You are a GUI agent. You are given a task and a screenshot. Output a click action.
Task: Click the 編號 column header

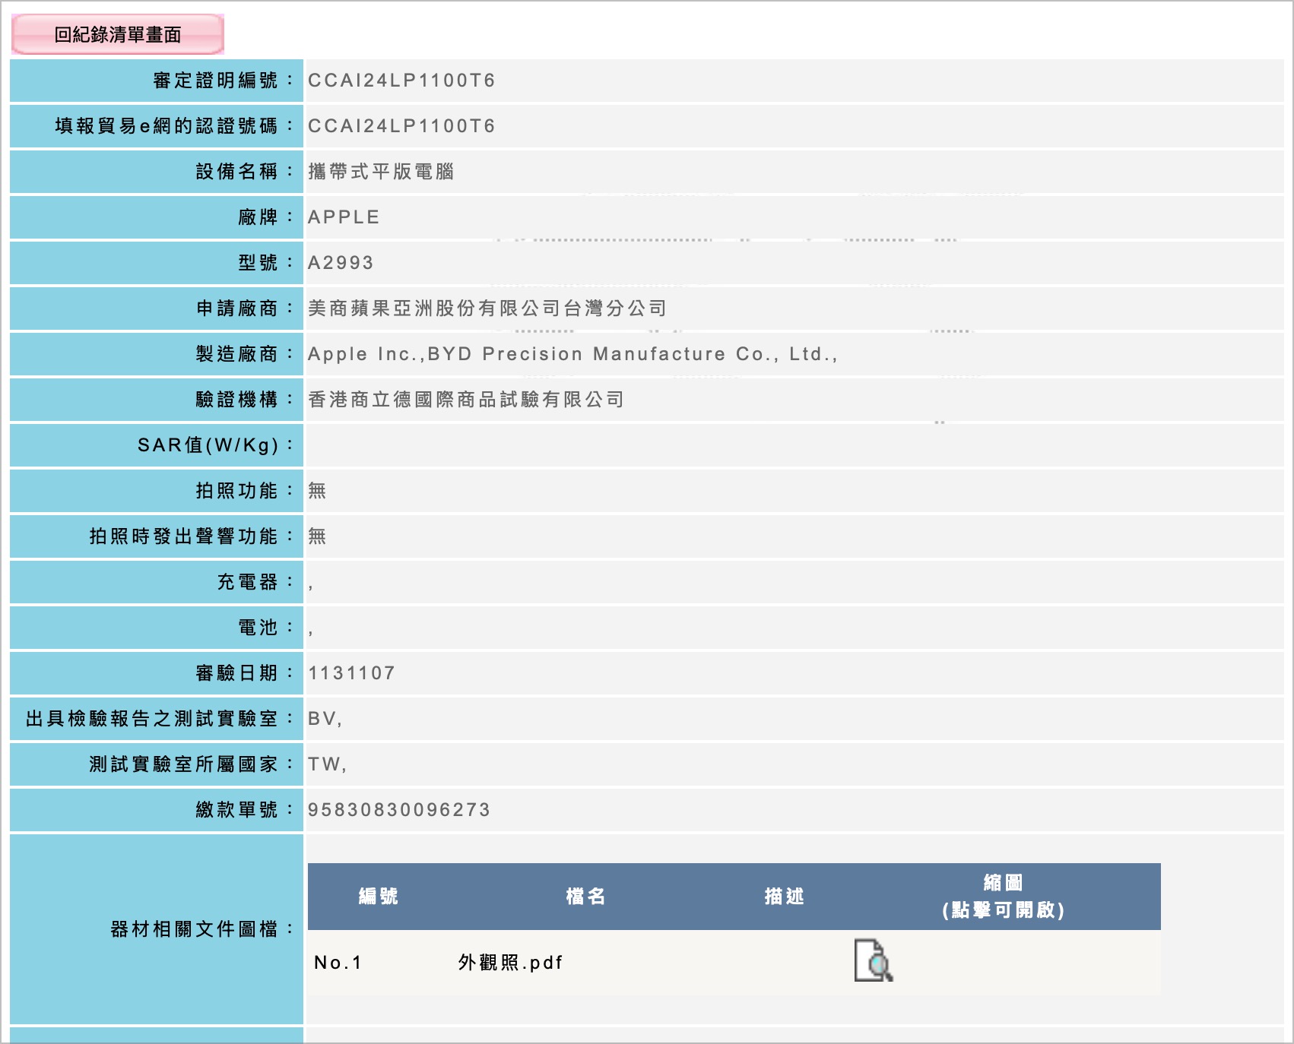[x=379, y=897]
